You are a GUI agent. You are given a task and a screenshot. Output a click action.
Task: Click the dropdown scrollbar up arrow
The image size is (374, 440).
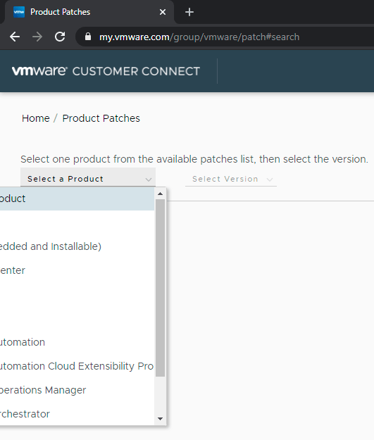(x=161, y=194)
